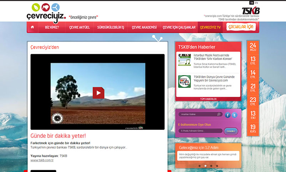This screenshot has width=286, height=172.
Task: Select 24 AĞU calendar date
Action: [253, 47]
